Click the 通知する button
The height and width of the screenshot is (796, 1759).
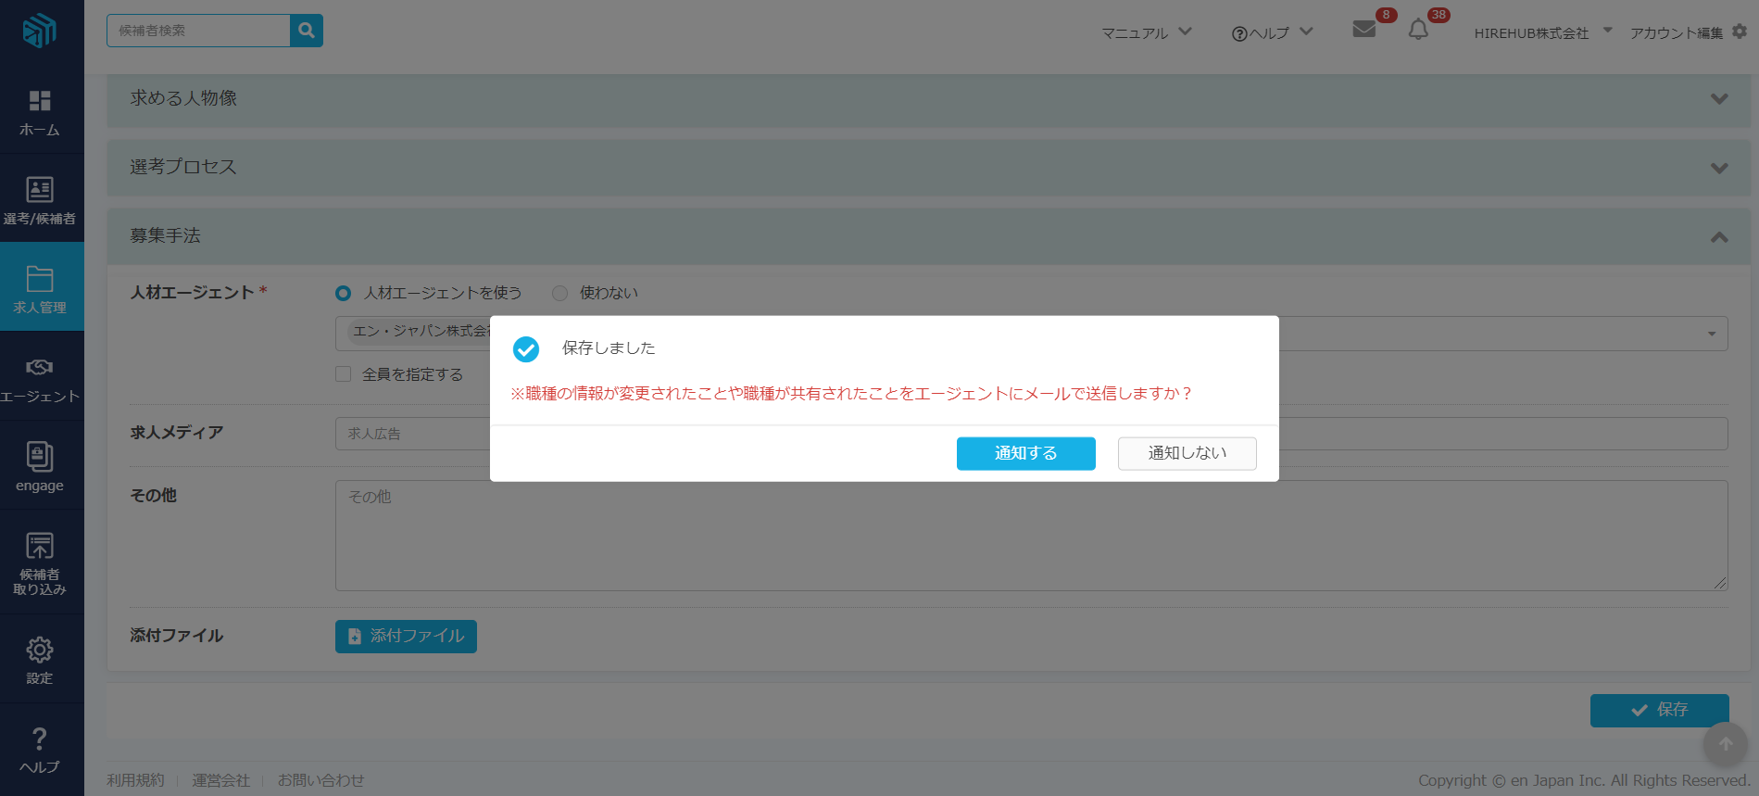coord(1025,453)
